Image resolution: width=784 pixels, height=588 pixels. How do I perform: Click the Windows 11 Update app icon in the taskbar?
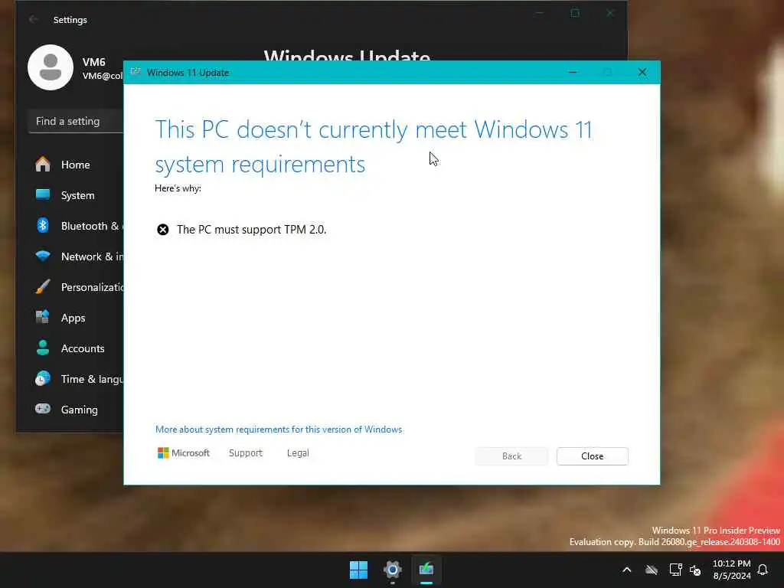click(x=426, y=570)
